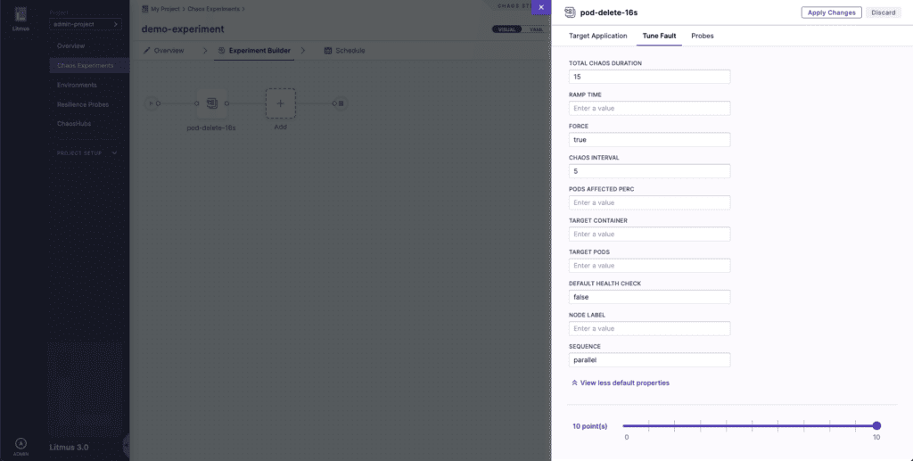This screenshot has width=913, height=461.
Task: Click the pencil icon beside Overview step
Action: point(147,51)
